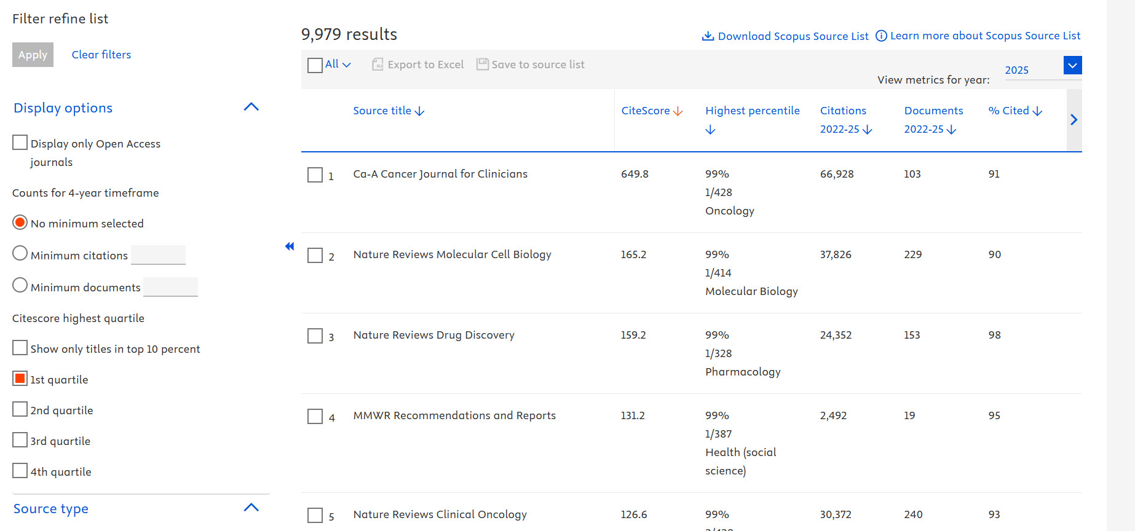Tick the select-all checkbox in toolbar
Viewport: 1135px width, 531px height.
click(x=315, y=65)
